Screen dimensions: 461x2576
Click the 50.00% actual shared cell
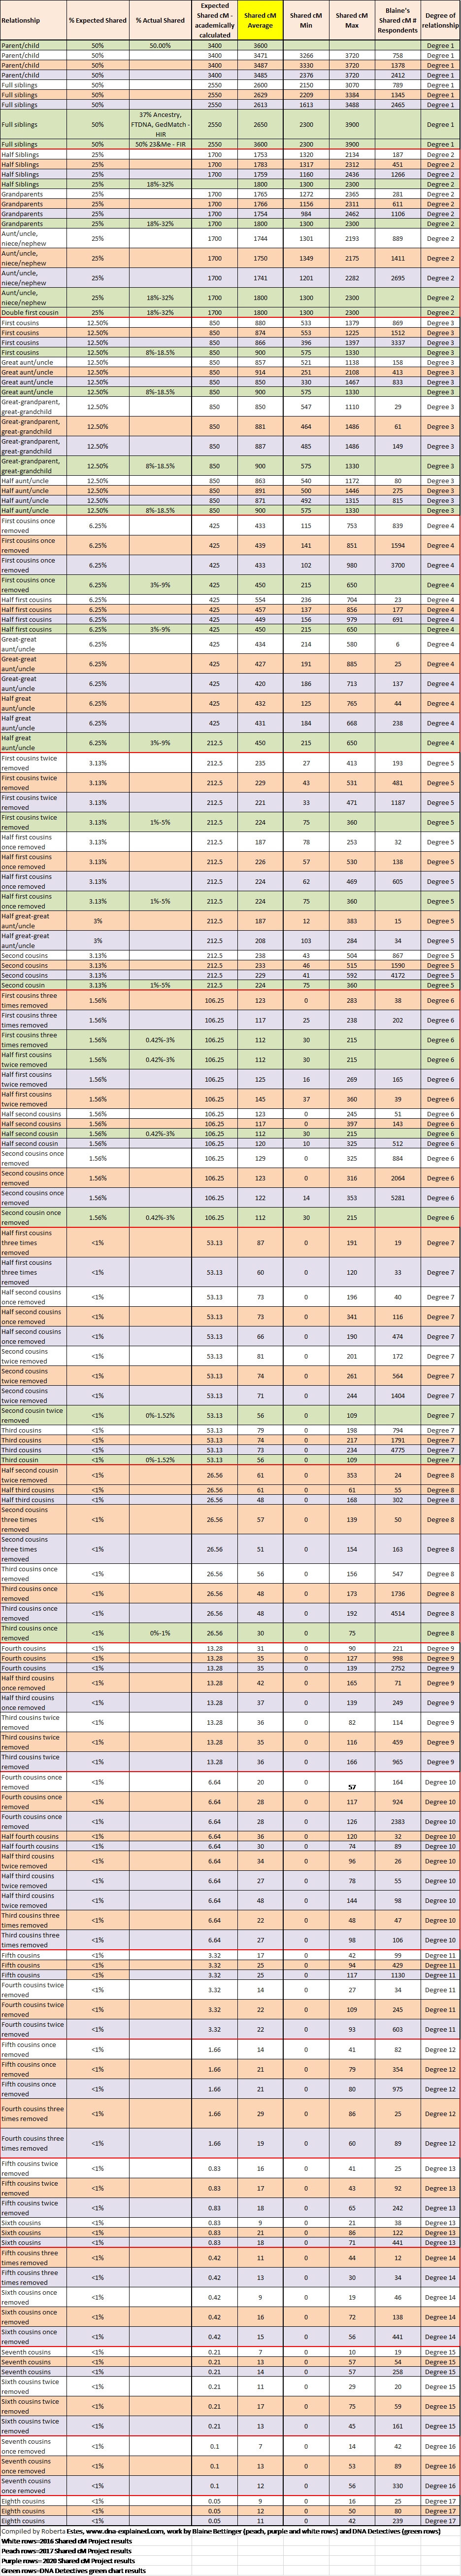[160, 46]
